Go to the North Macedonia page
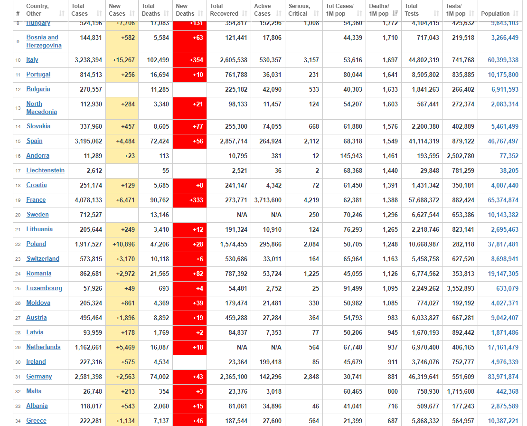Screen dimensions: 527x426 [41, 108]
